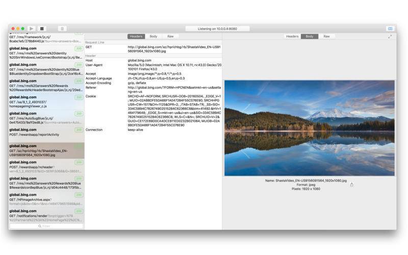Select the GET /rms/Framework request row

point(46,39)
